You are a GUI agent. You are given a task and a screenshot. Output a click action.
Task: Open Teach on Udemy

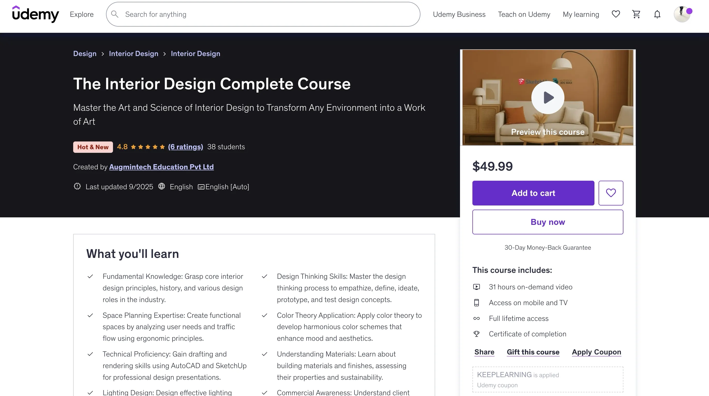point(524,14)
